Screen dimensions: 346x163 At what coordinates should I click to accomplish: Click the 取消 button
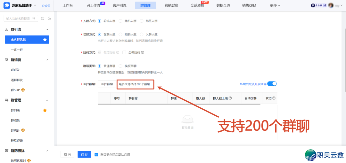(x=67, y=154)
